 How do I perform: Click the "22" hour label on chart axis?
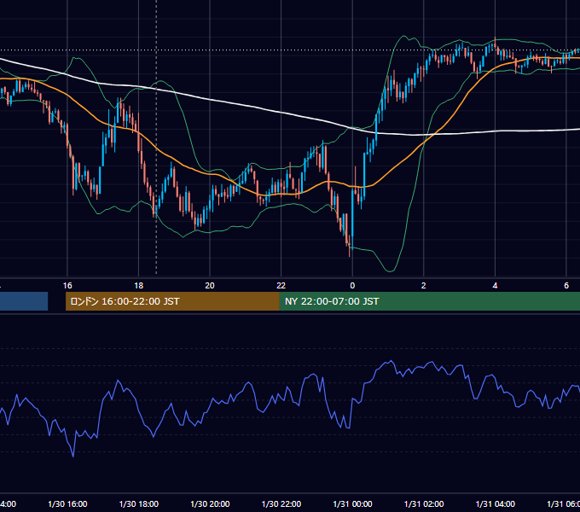coord(281,286)
